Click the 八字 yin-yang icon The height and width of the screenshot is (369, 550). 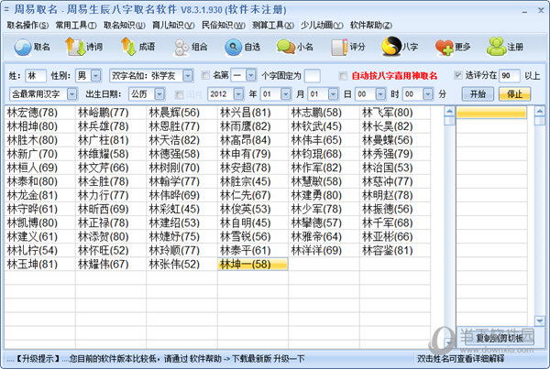tap(400, 46)
